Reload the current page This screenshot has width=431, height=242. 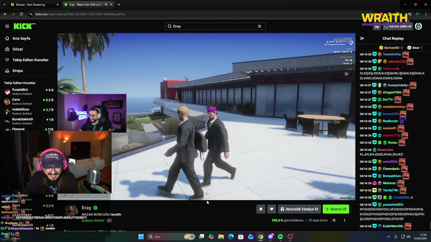pos(21,14)
